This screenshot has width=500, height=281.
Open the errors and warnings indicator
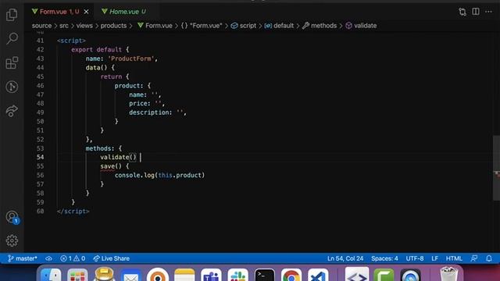tap(73, 258)
